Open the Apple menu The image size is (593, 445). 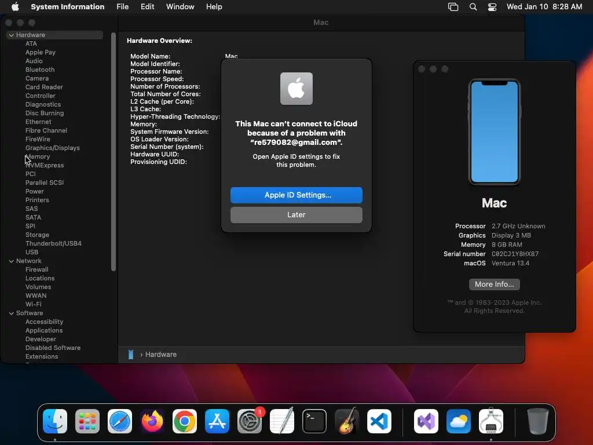15,7
